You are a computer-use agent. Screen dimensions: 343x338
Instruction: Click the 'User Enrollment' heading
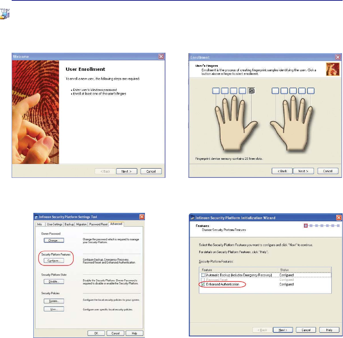click(85, 69)
